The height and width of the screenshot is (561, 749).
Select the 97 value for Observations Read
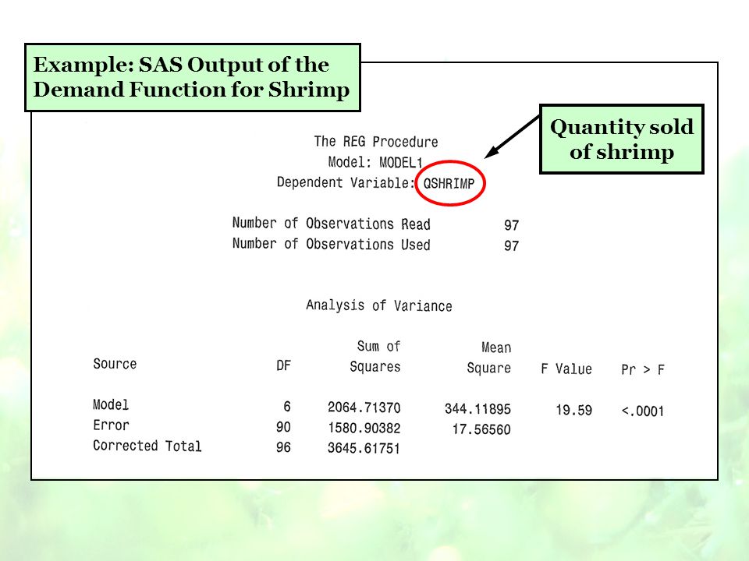[511, 225]
